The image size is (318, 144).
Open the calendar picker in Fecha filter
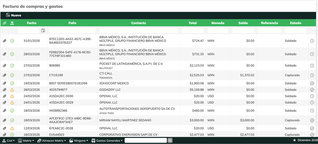(x=43, y=30)
